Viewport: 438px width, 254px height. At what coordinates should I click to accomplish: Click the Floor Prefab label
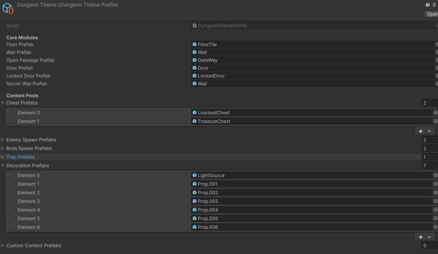point(20,44)
